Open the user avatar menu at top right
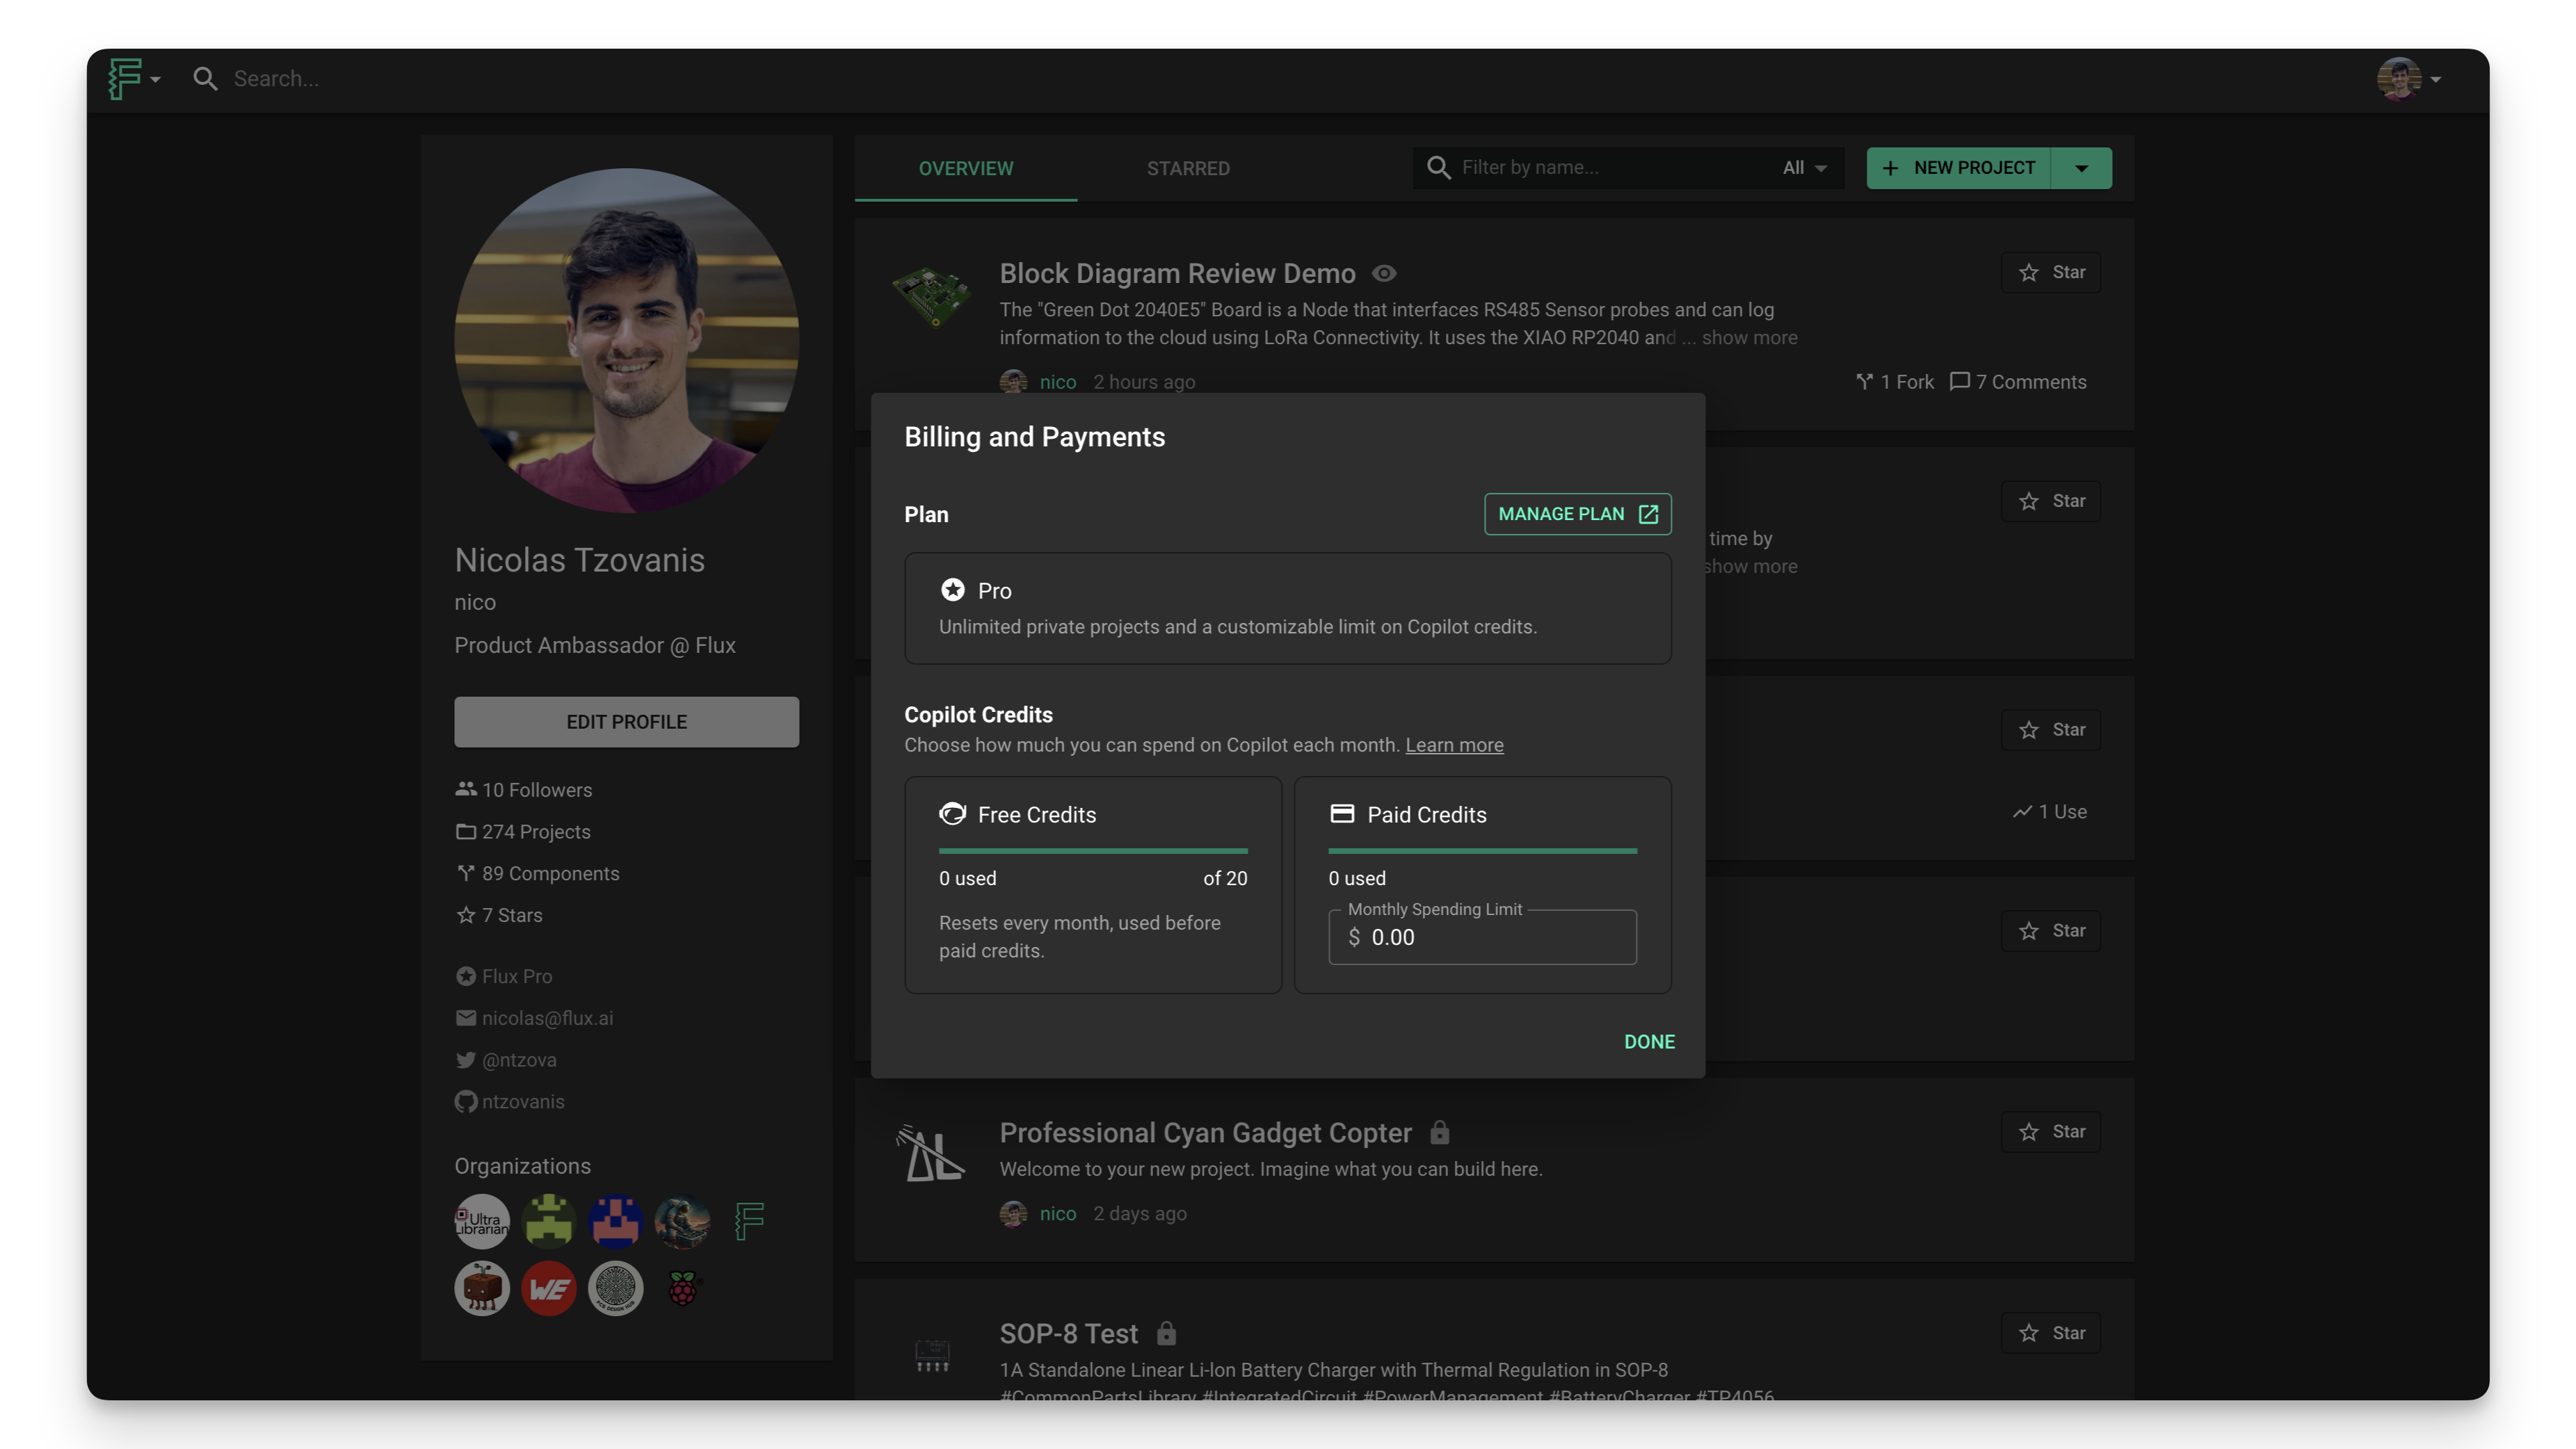This screenshot has height=1449, width=2576. tap(2410, 79)
